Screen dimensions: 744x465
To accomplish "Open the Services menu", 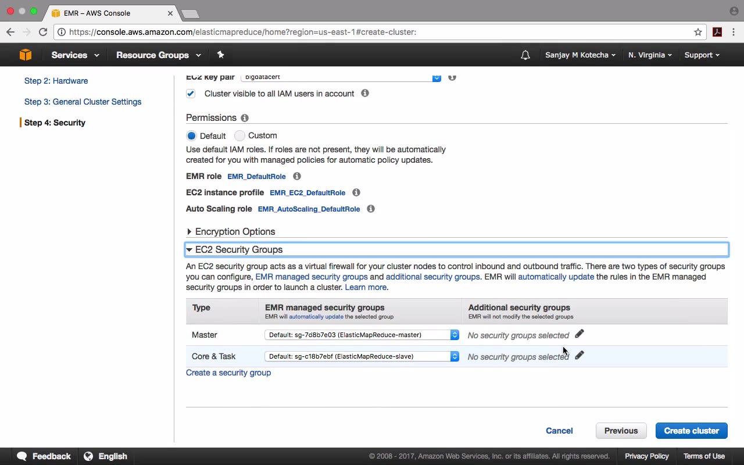I will tap(75, 55).
